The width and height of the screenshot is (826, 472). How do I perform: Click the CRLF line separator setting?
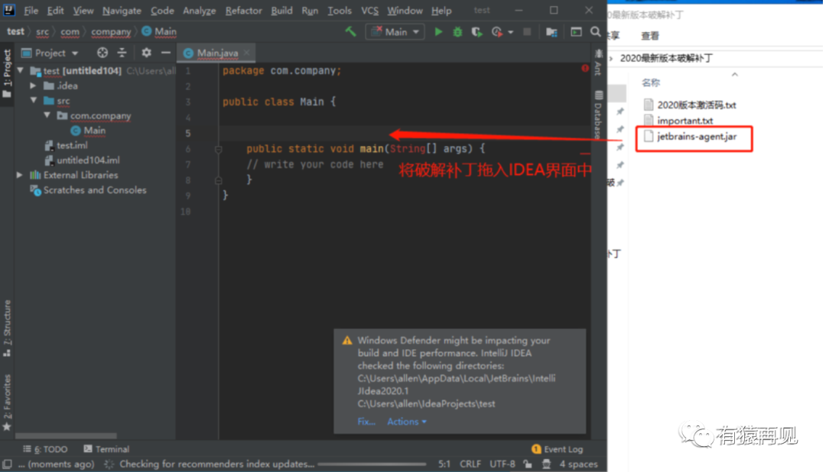click(x=470, y=464)
